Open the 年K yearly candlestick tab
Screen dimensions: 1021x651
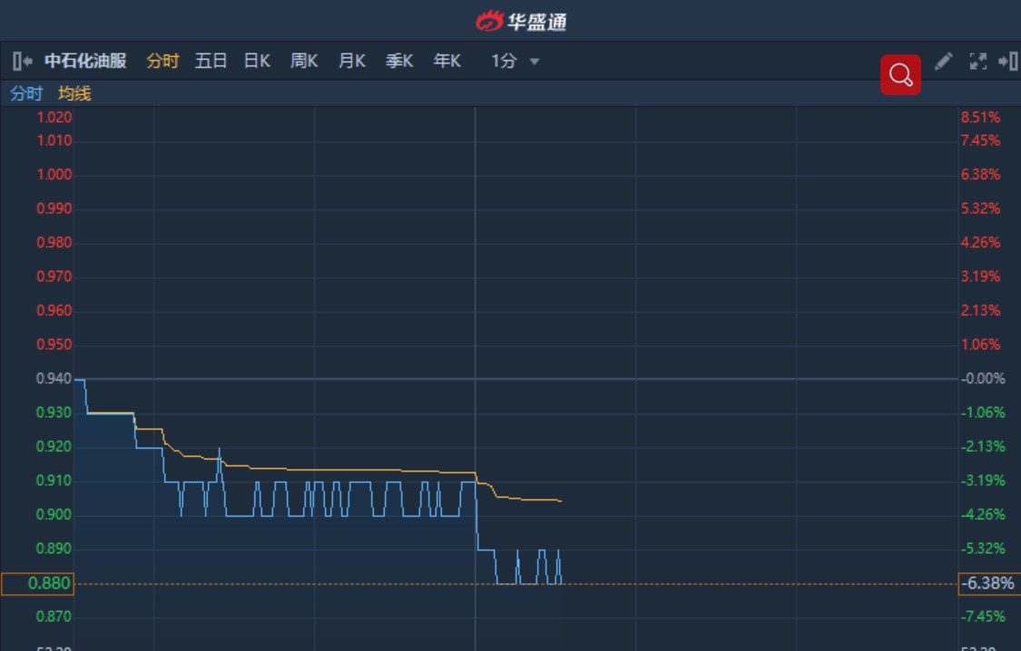click(x=447, y=61)
